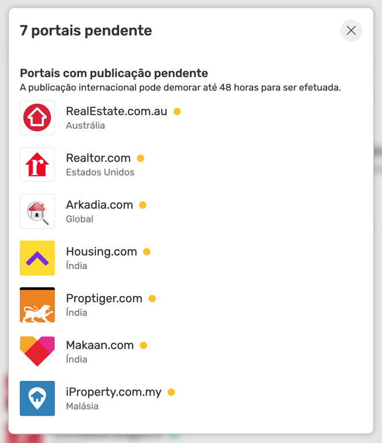The image size is (382, 443).
Task: Click the Realtor.com portal name
Action: (98, 158)
